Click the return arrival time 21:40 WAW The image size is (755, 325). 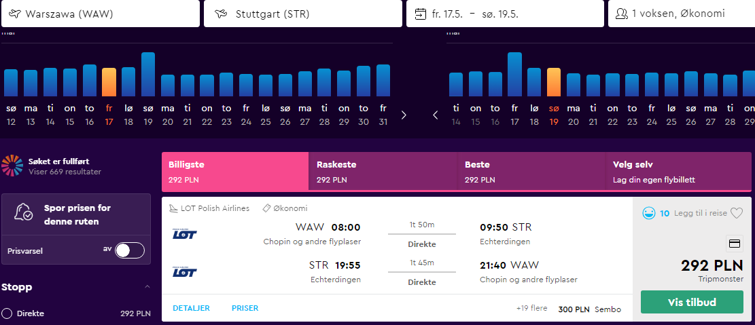pyautogui.click(x=510, y=265)
